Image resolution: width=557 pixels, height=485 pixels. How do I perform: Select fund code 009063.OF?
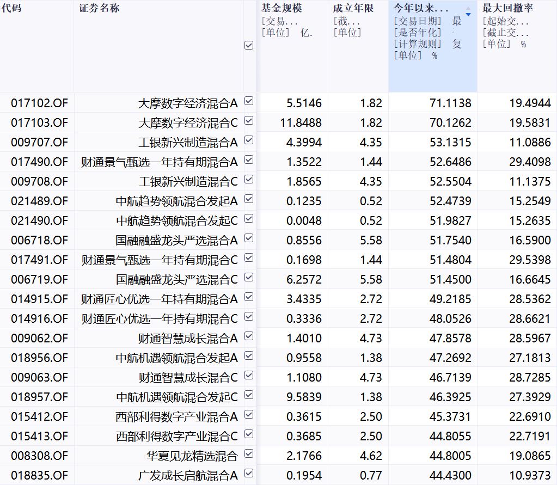pyautogui.click(x=39, y=377)
